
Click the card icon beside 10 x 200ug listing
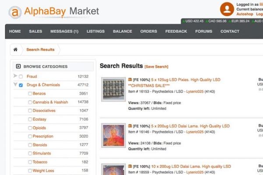coord(130,166)
